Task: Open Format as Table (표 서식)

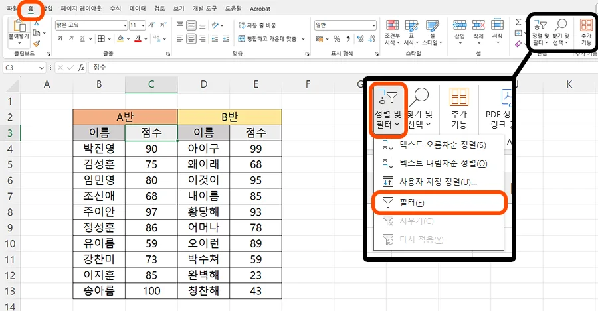Action: [x=411, y=32]
